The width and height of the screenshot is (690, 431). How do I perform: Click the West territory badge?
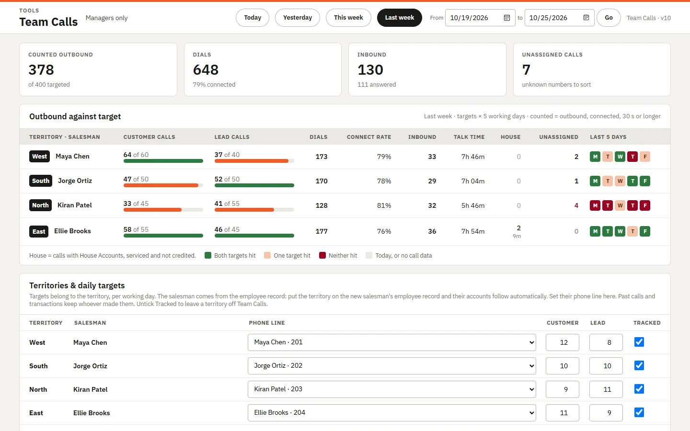tap(40, 157)
